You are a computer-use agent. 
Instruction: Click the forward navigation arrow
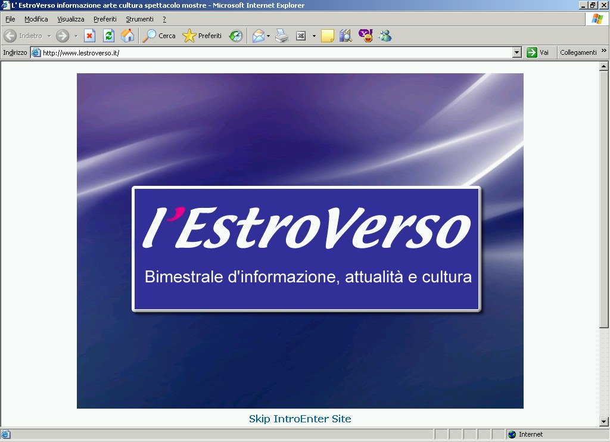[62, 36]
